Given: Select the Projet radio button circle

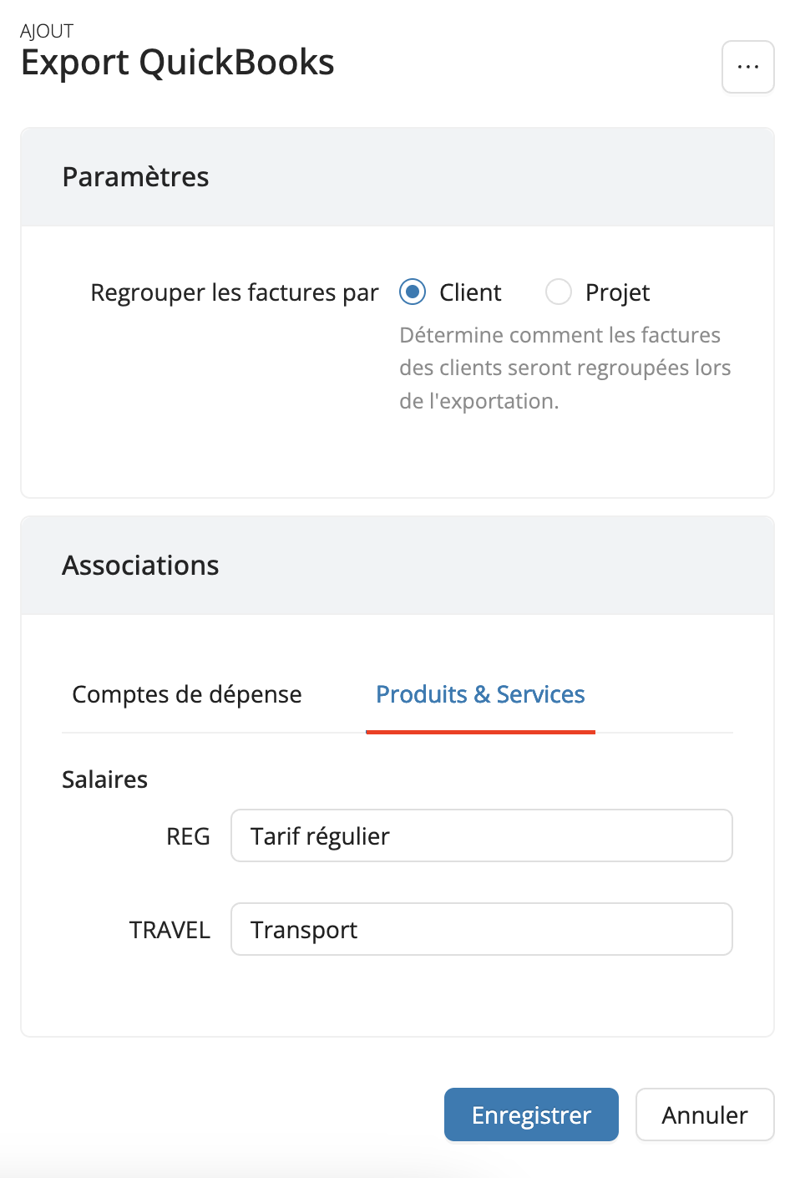Looking at the screenshot, I should (x=558, y=292).
